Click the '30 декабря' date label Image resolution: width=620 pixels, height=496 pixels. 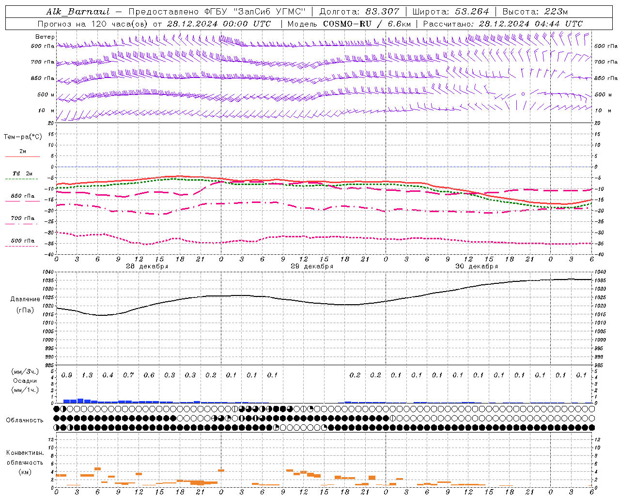(x=476, y=266)
